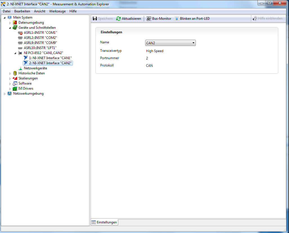
Task: Click the Aktualisieren refresh arrows icon
Action: pyautogui.click(x=118, y=18)
